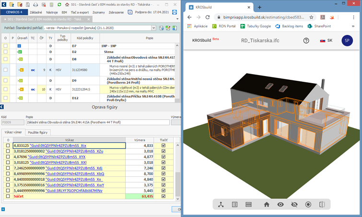
Task: Open the version Ponukový rozpočet dropdown
Action: pyautogui.click(x=154, y=28)
